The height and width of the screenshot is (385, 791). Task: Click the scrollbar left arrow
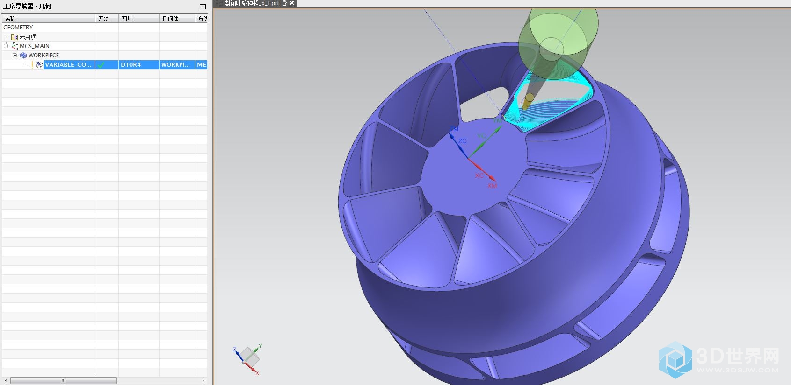[5, 380]
